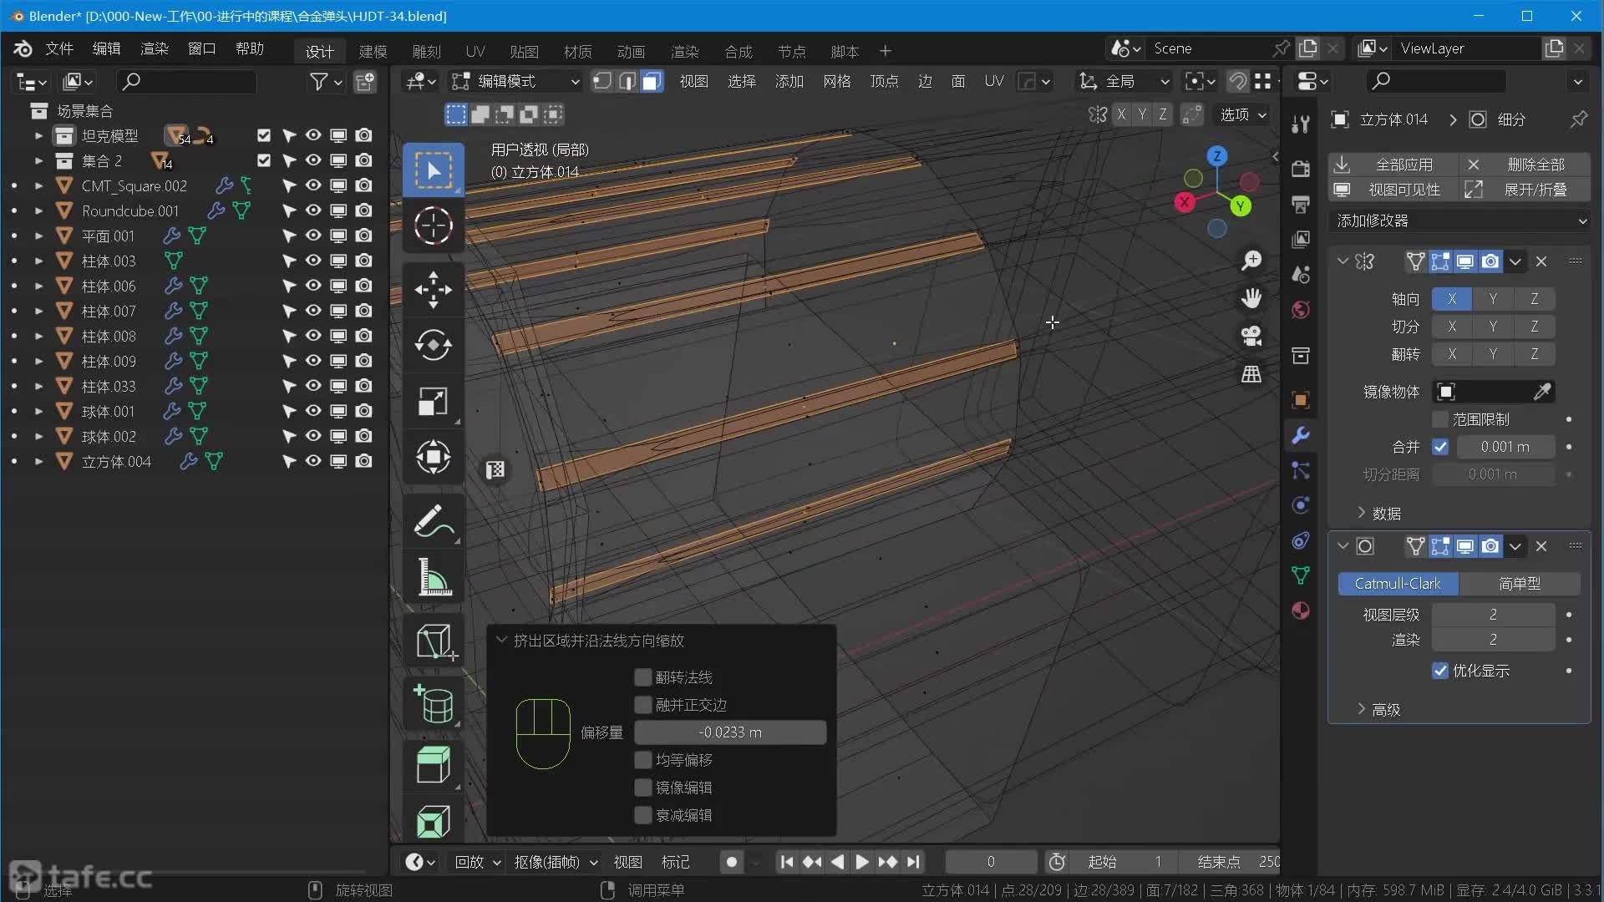Switch to face select mode
The width and height of the screenshot is (1604, 902).
click(652, 81)
